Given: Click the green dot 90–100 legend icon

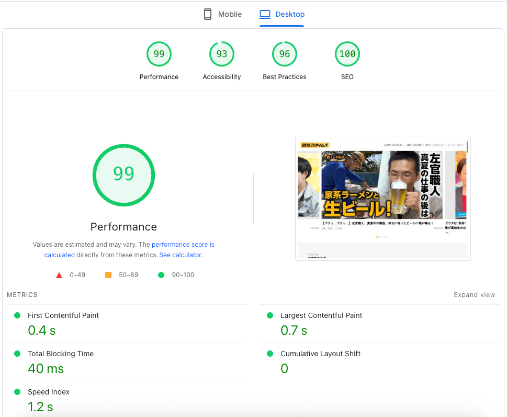Looking at the screenshot, I should (x=161, y=275).
